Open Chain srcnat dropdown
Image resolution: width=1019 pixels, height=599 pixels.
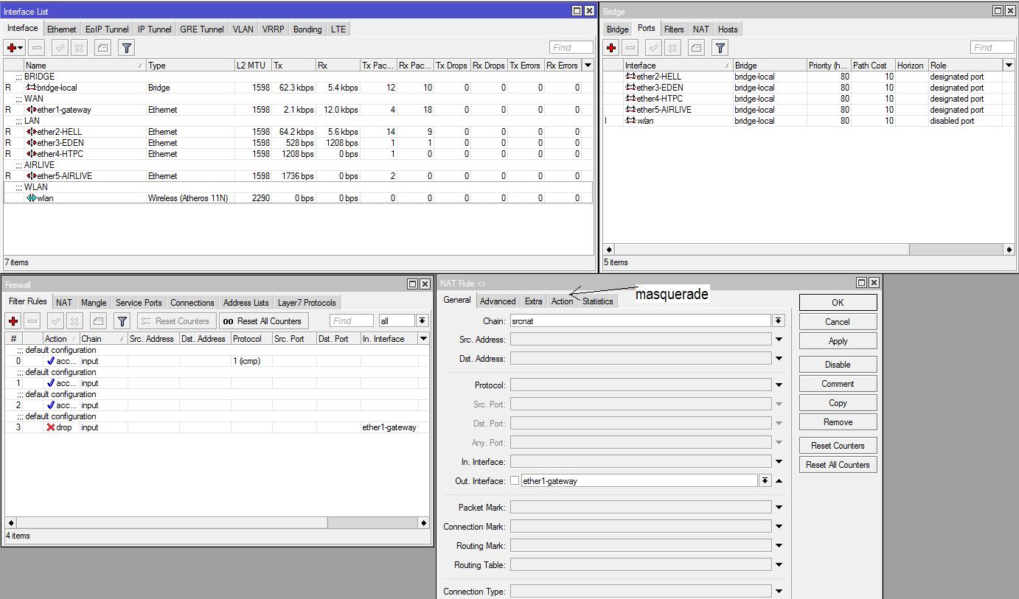[779, 320]
